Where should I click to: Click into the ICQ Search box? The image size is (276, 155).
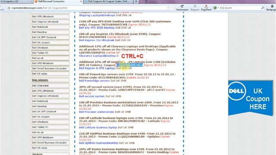(x=239, y=8)
